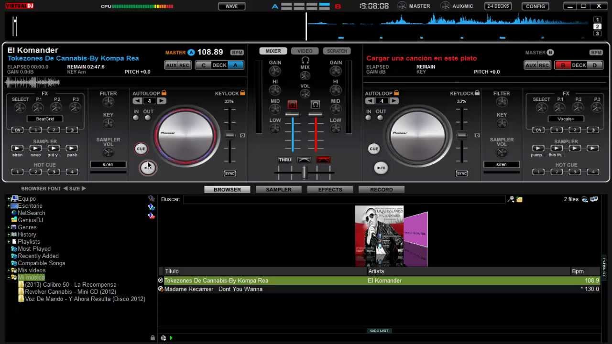Click the crossfader slider

(x=304, y=173)
